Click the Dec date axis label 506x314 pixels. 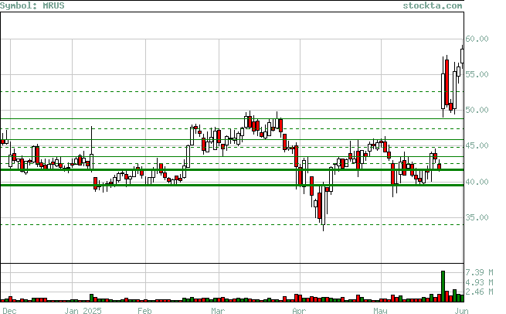(8, 311)
